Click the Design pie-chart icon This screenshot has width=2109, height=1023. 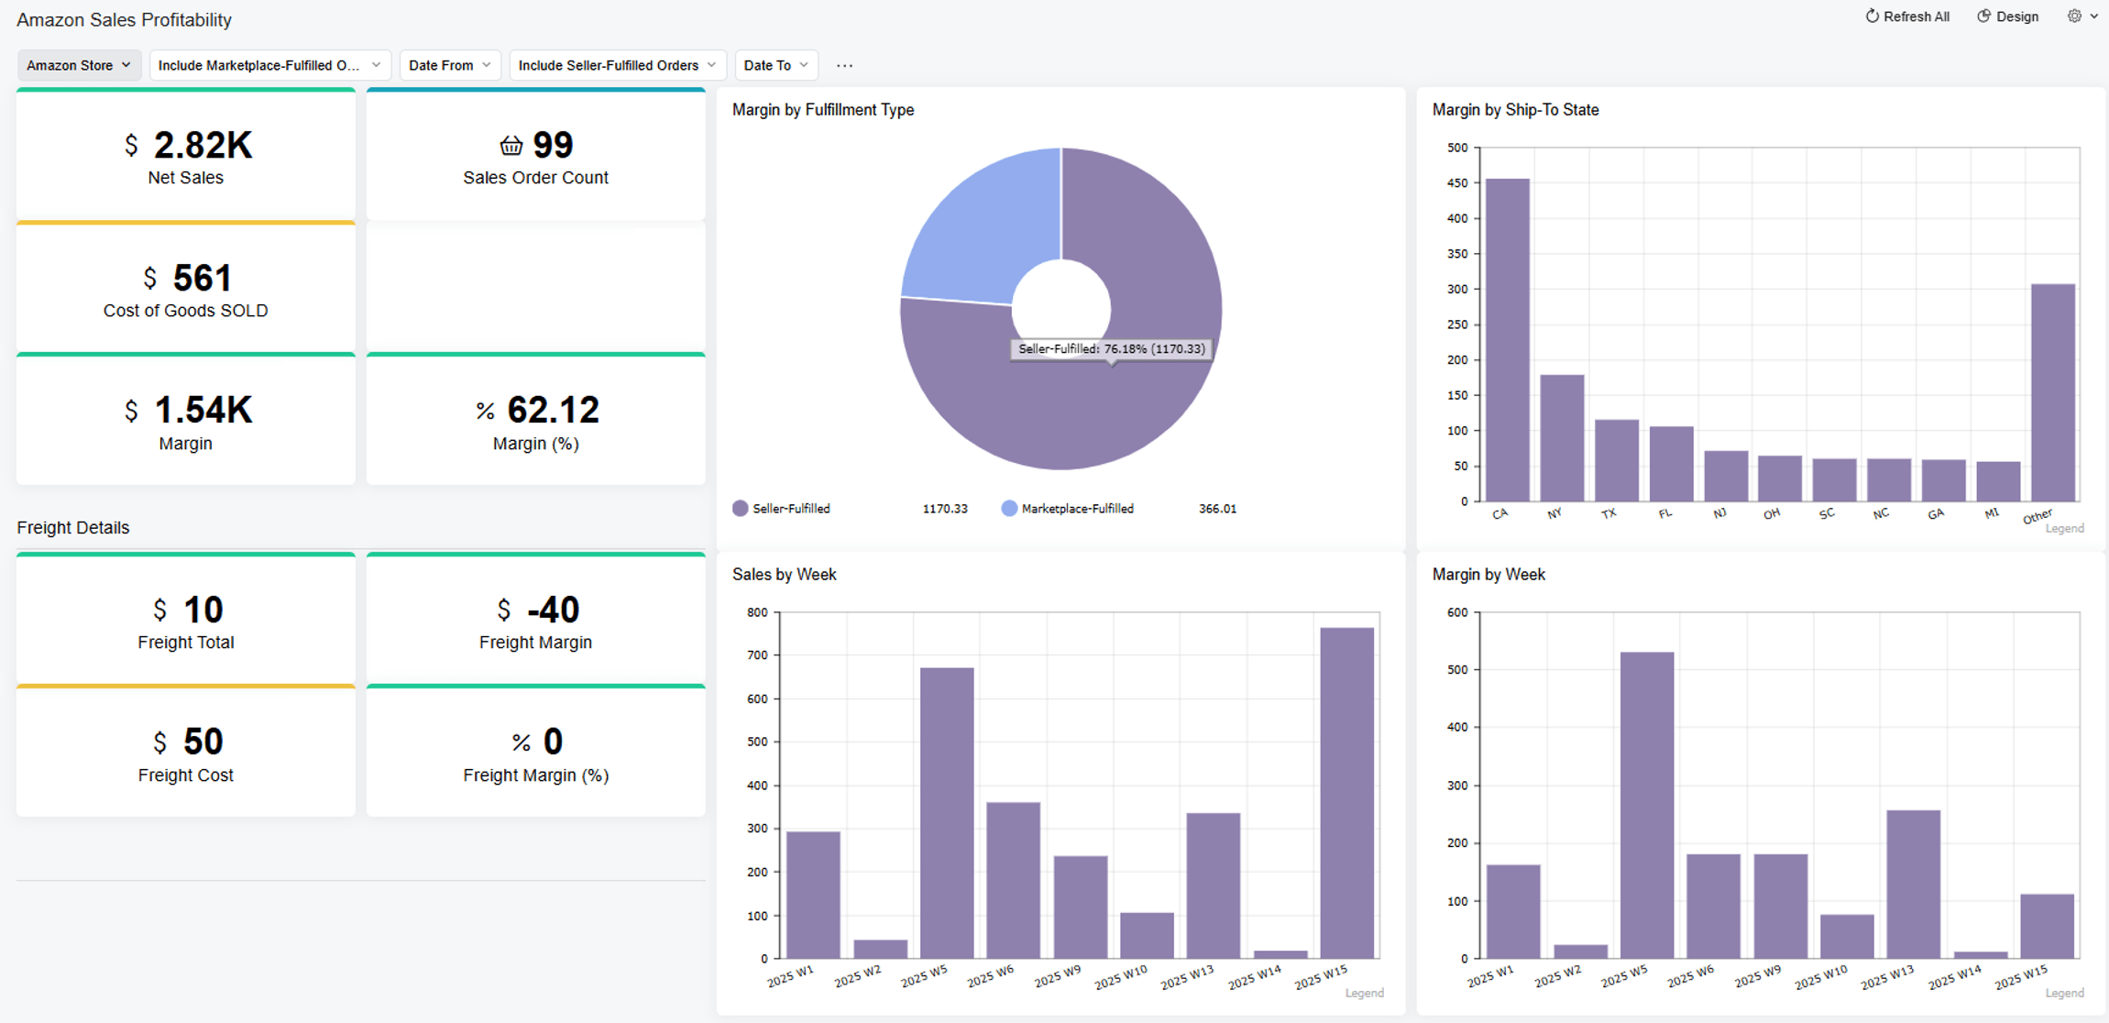[1983, 16]
